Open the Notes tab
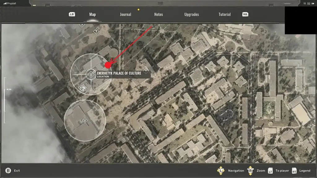Viewport: 317px width, 178px height. point(158,15)
